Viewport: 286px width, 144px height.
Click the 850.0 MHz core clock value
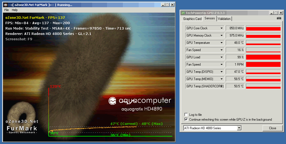coord(235,28)
